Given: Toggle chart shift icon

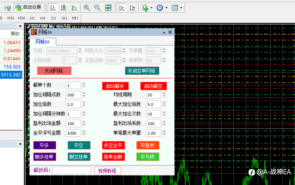Looking at the screenshot, I should 132,7.
